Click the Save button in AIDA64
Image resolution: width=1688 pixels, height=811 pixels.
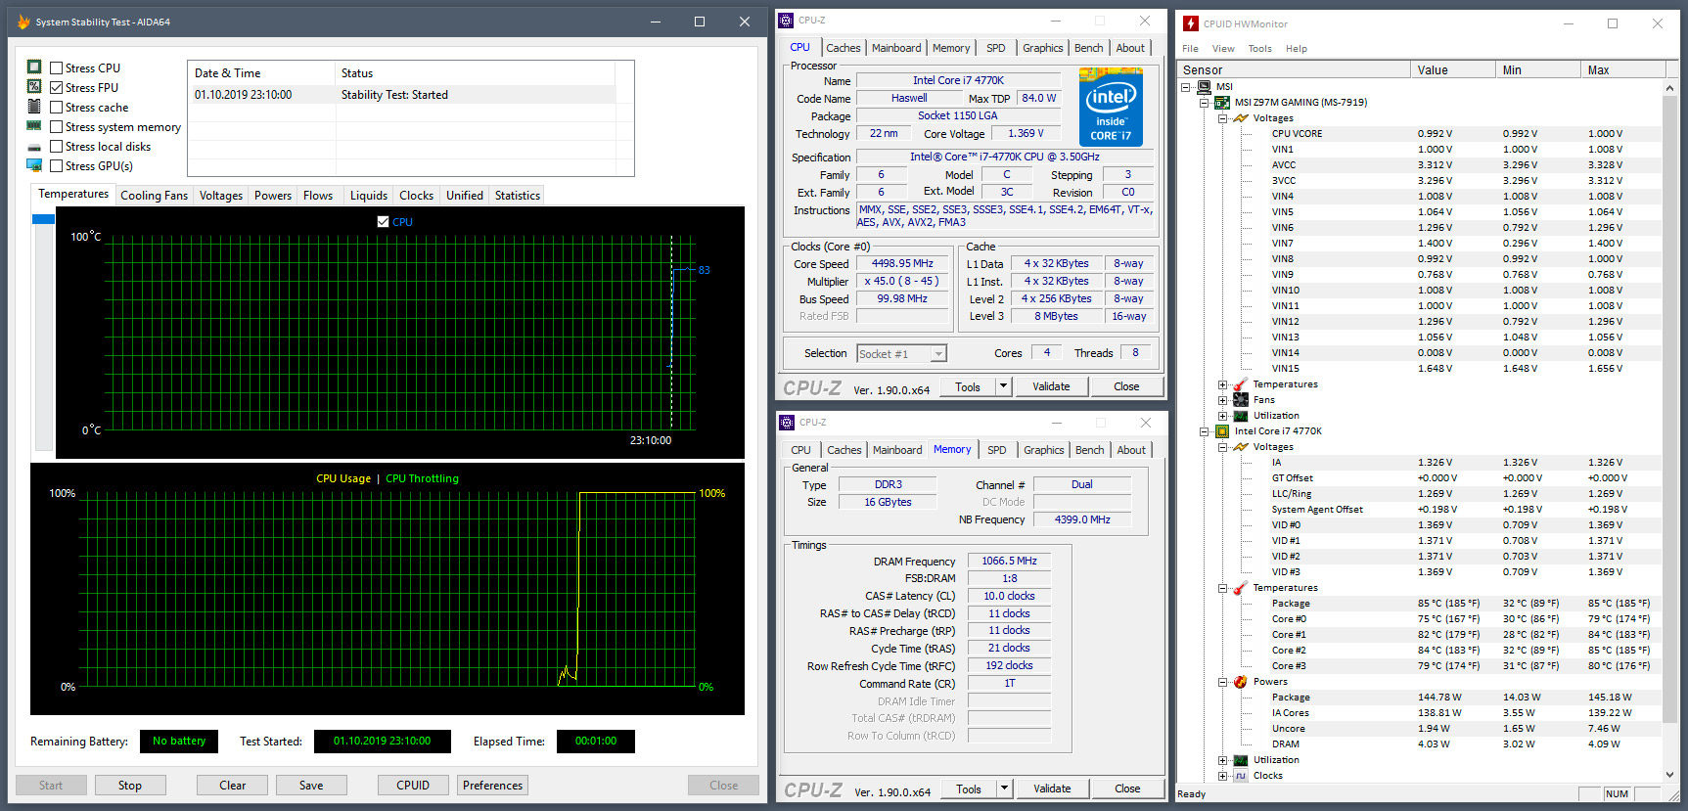(311, 786)
